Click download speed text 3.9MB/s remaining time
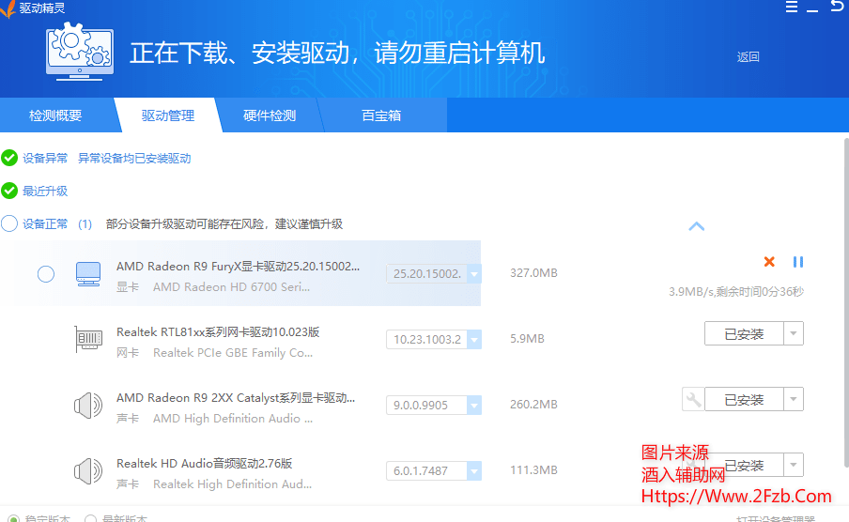The width and height of the screenshot is (849, 522). tap(736, 291)
